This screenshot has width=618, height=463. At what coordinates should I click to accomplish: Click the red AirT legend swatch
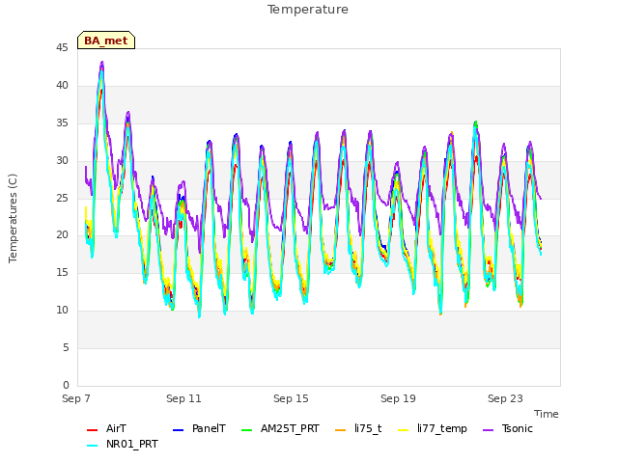[92, 430]
